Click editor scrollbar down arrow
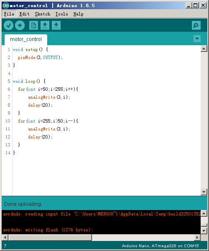 click(204, 192)
